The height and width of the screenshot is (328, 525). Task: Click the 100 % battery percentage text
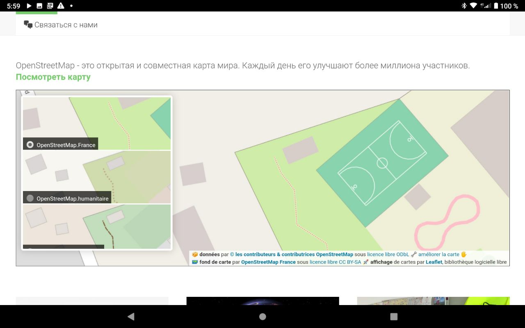tap(509, 6)
